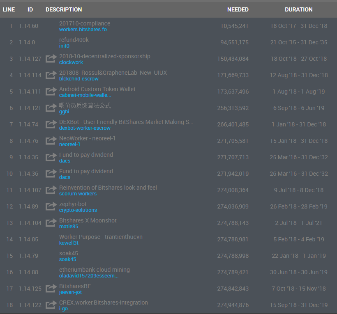
Task: Select the needed amount 94,551,175
Action: tap(235, 42)
